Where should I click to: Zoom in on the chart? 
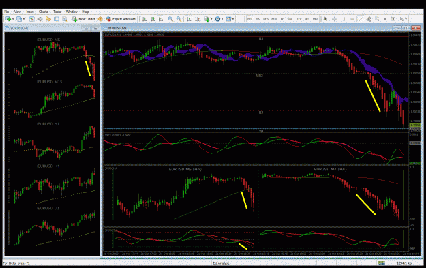(170, 19)
